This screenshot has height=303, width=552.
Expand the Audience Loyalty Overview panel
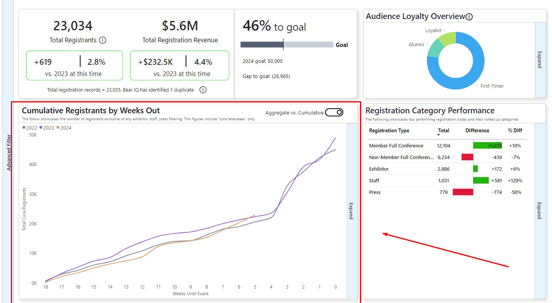(x=540, y=60)
